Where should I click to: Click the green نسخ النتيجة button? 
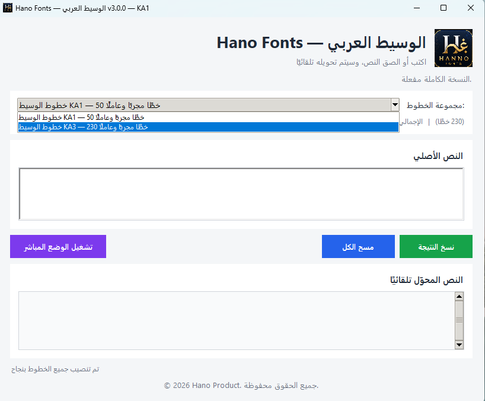pos(436,246)
